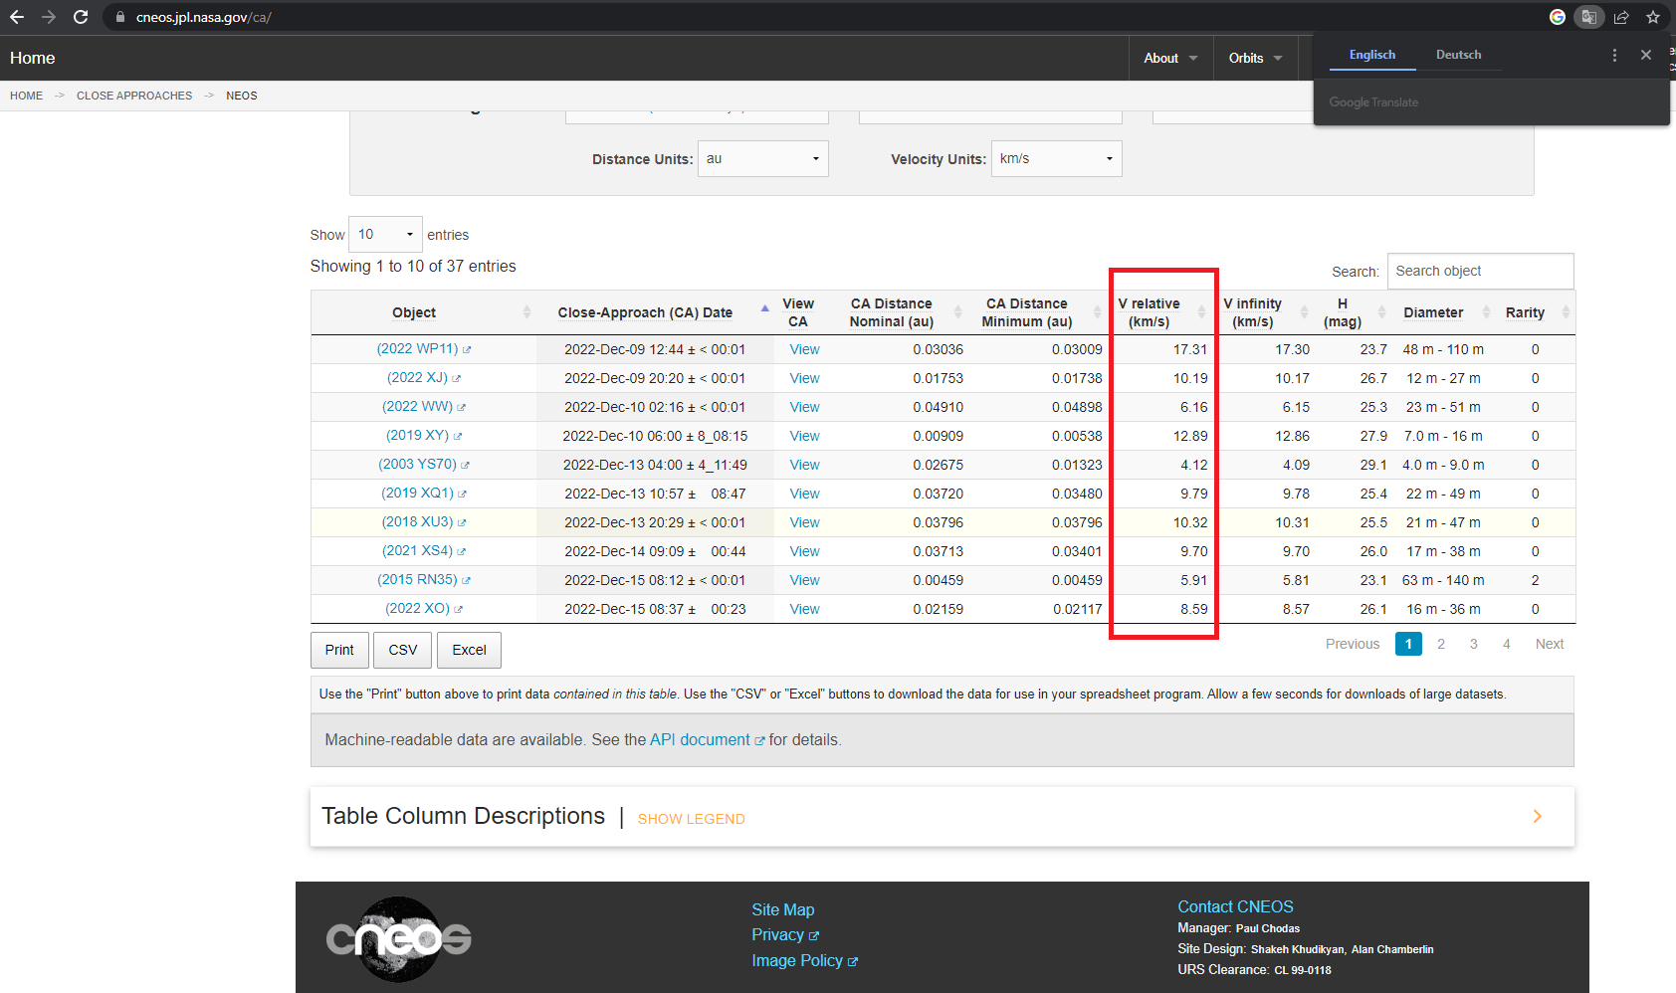Click View CA for (2003 YS70)
The width and height of the screenshot is (1676, 993).
pyautogui.click(x=804, y=465)
